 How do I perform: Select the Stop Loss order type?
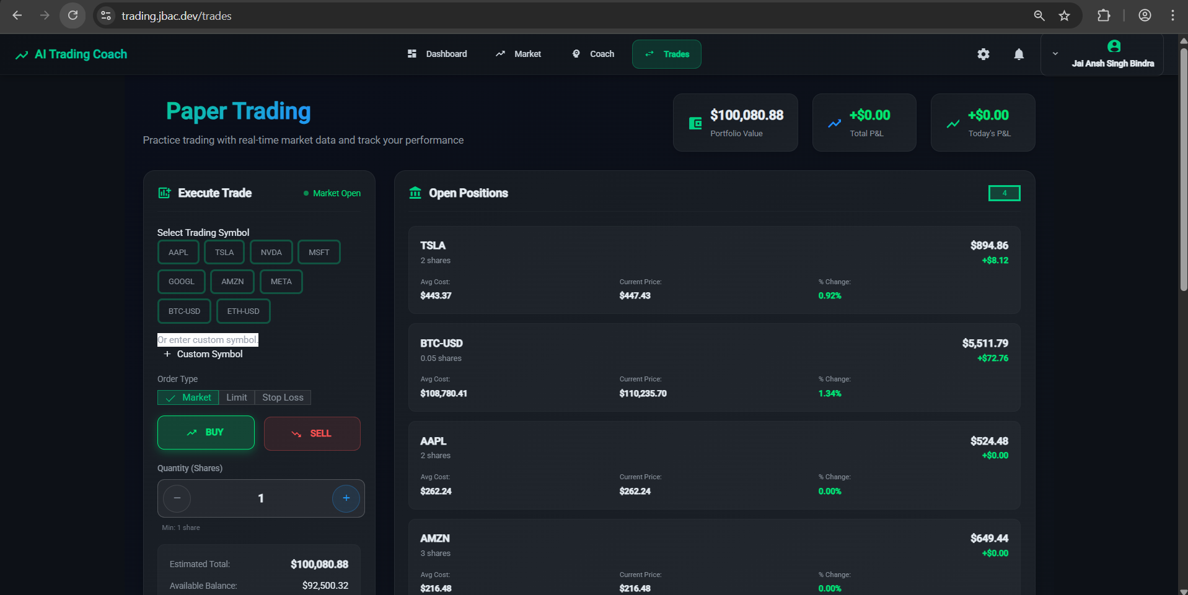(283, 397)
